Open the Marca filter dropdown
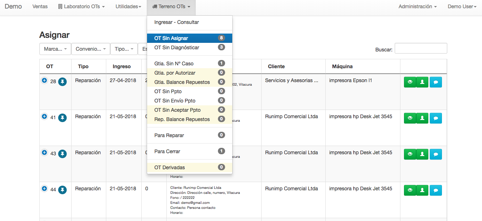 coord(55,49)
